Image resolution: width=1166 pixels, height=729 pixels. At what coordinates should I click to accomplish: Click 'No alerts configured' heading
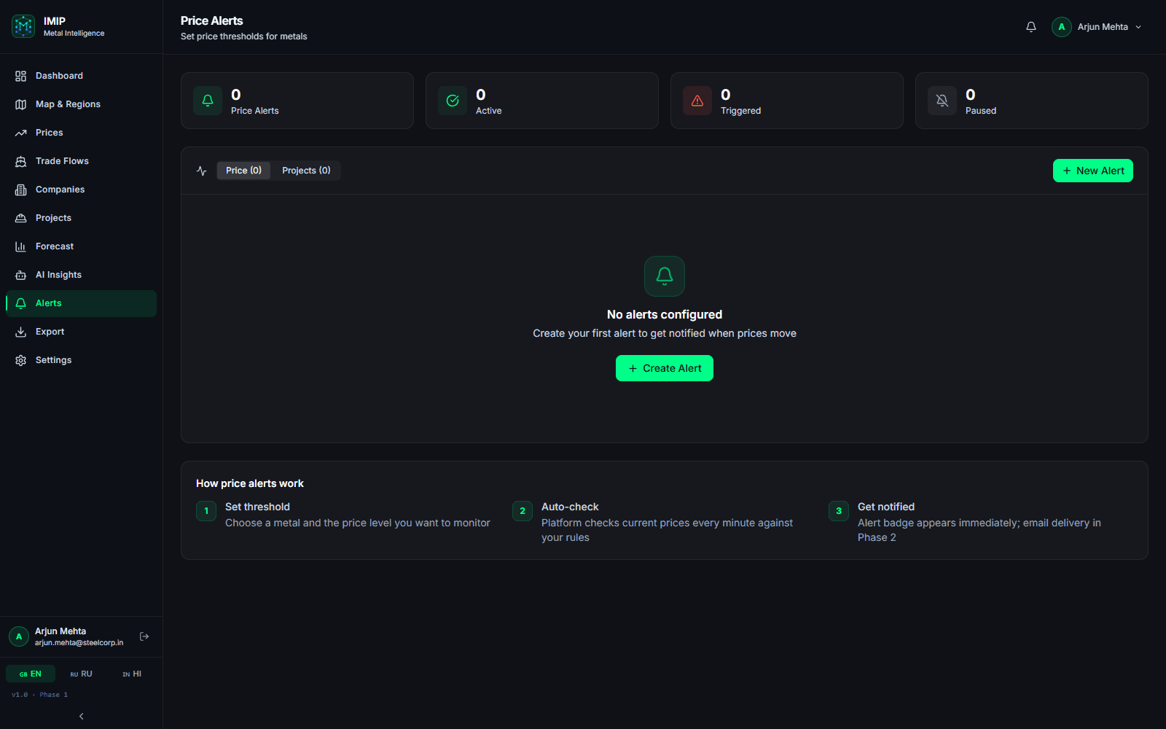pos(665,314)
